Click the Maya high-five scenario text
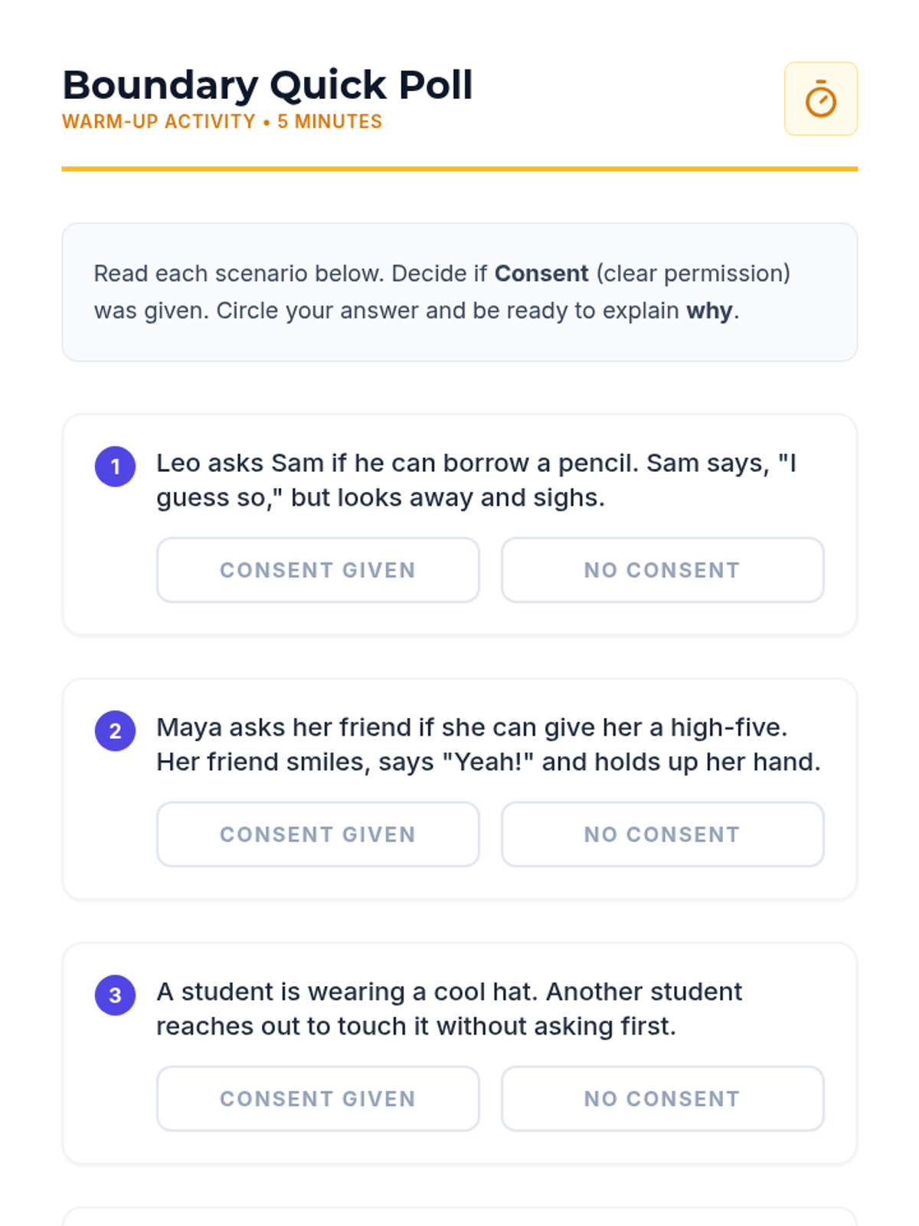Viewport: 919px width, 1226px height. point(487,744)
